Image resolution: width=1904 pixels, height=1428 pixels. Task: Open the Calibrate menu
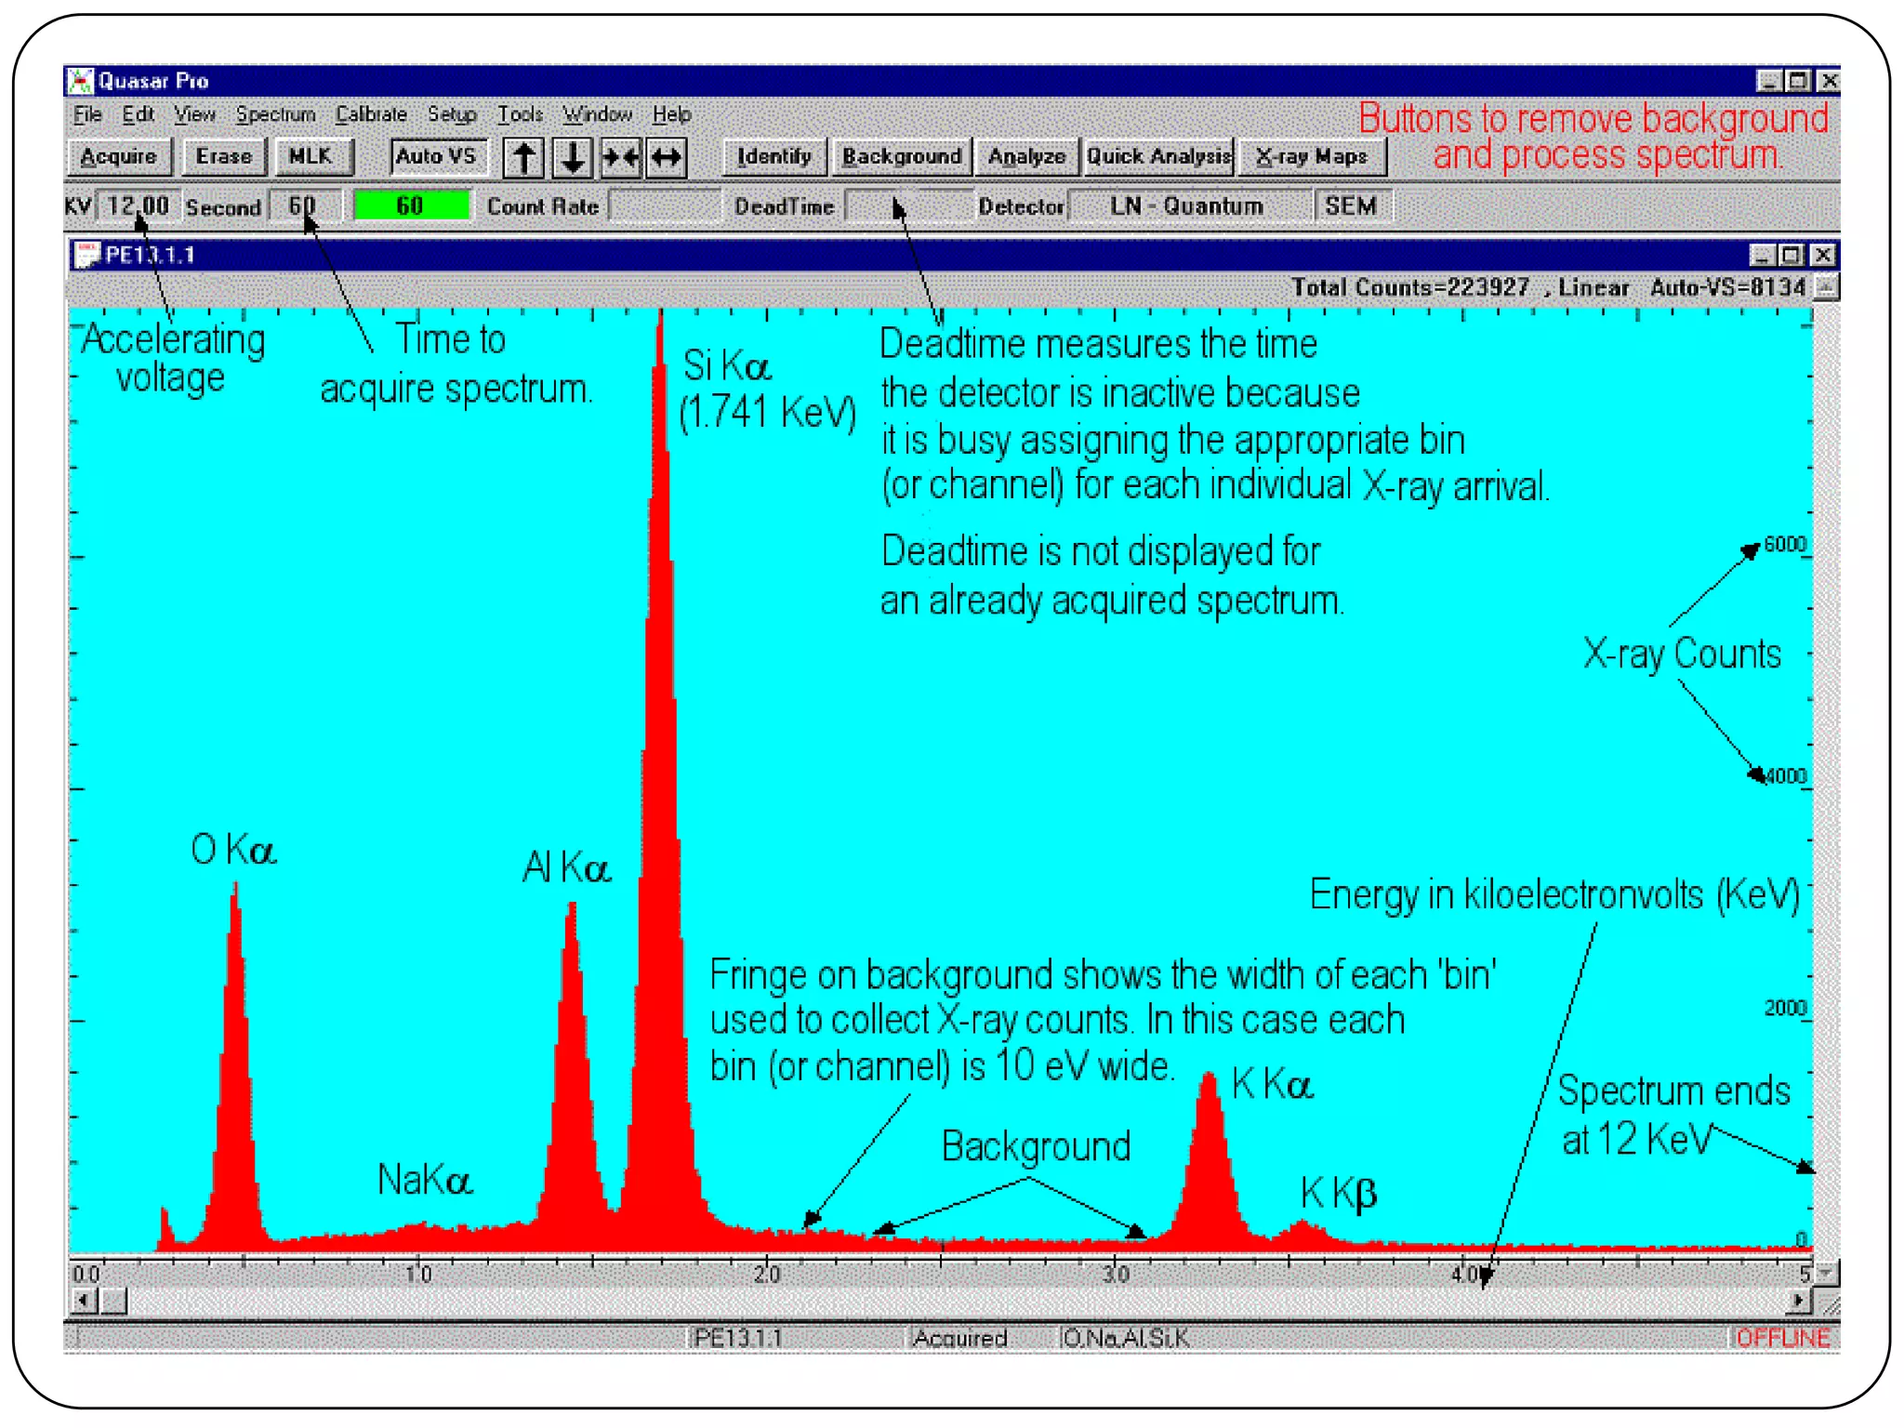click(x=371, y=114)
